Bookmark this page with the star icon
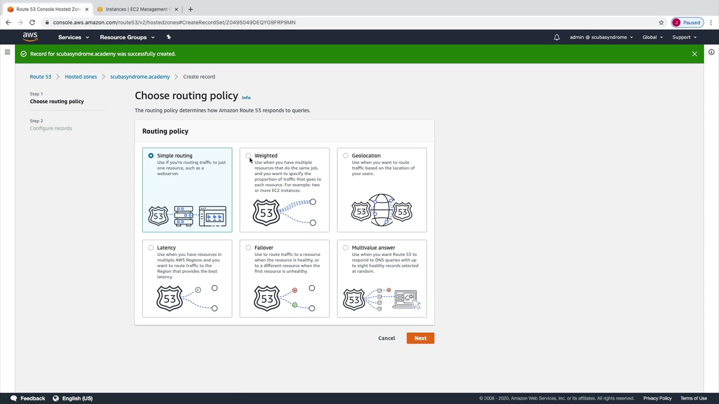 (661, 22)
